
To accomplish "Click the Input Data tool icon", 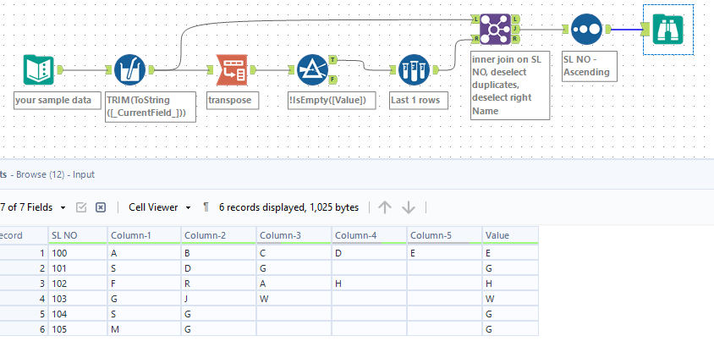I will [x=41, y=70].
